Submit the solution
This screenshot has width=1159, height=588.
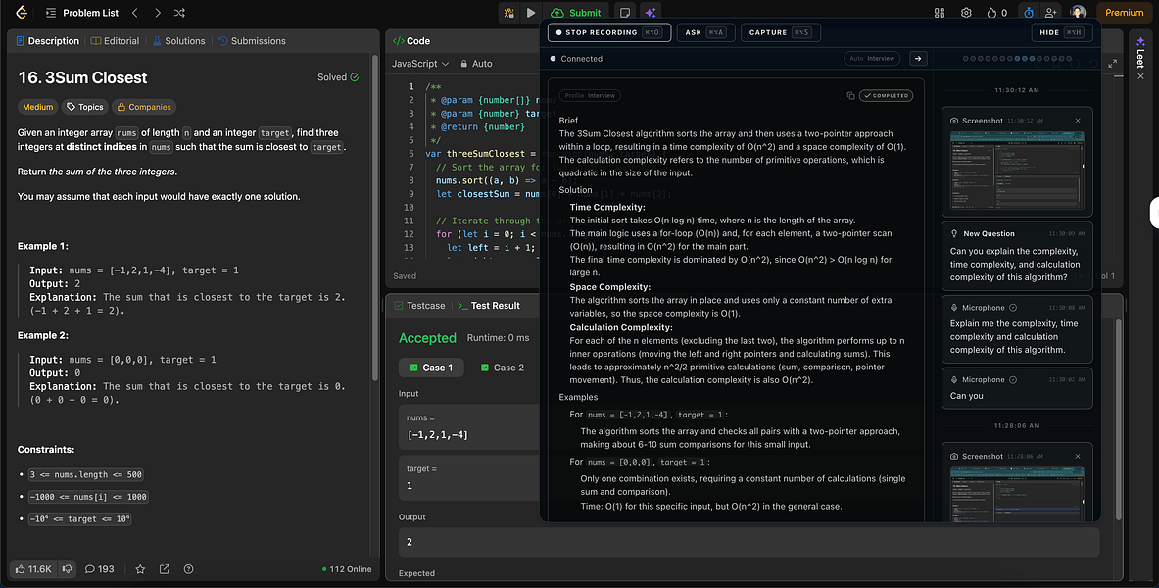[576, 13]
